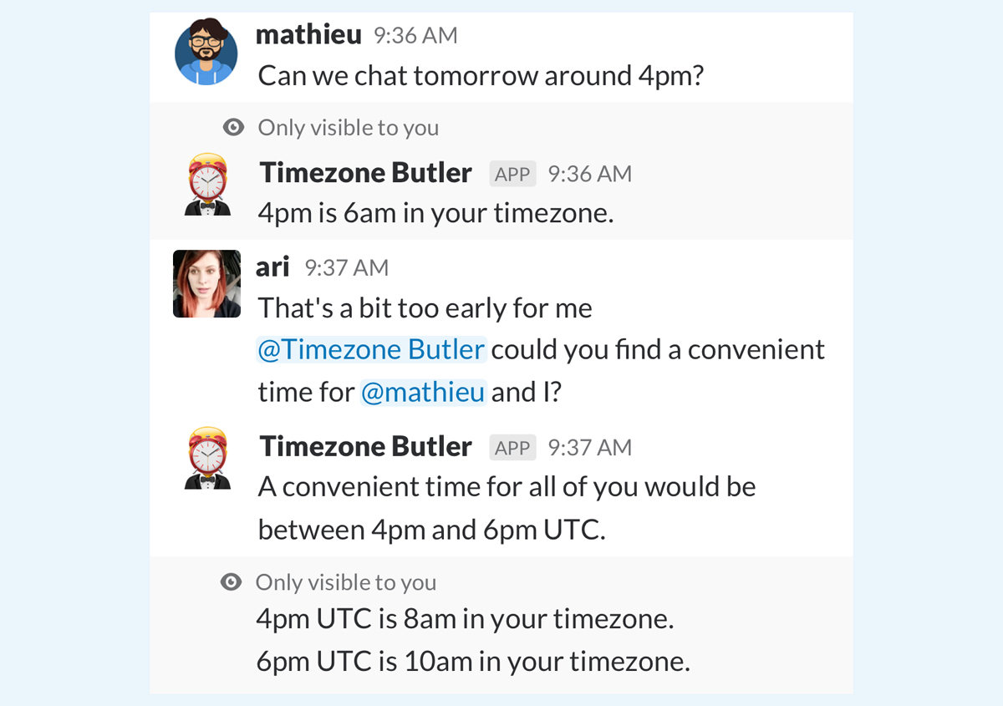Image resolution: width=1003 pixels, height=706 pixels.
Task: Open the mathieu username link
Action: point(308,35)
